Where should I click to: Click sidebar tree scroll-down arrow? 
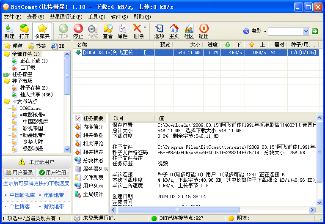pyautogui.click(x=67, y=149)
